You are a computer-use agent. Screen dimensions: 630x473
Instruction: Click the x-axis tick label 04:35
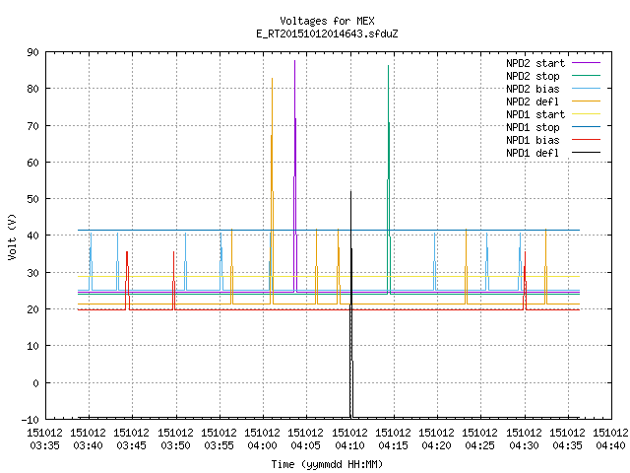(567, 445)
